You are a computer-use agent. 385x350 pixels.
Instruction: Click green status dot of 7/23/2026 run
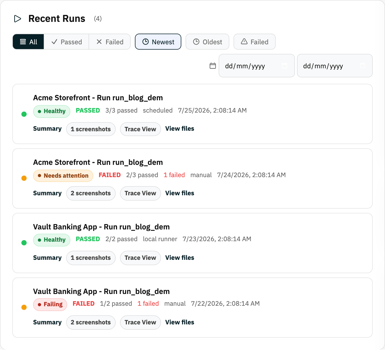(24, 243)
